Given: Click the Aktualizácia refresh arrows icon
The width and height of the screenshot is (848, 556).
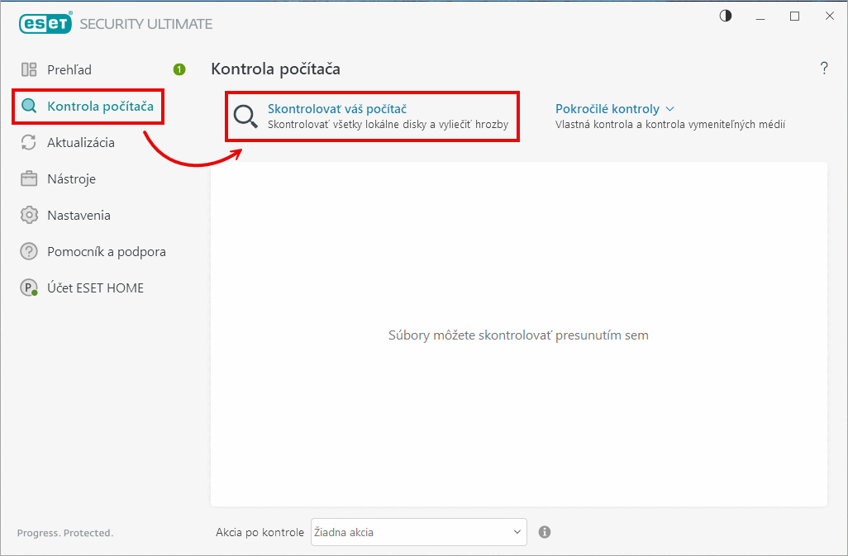Looking at the screenshot, I should coord(29,142).
